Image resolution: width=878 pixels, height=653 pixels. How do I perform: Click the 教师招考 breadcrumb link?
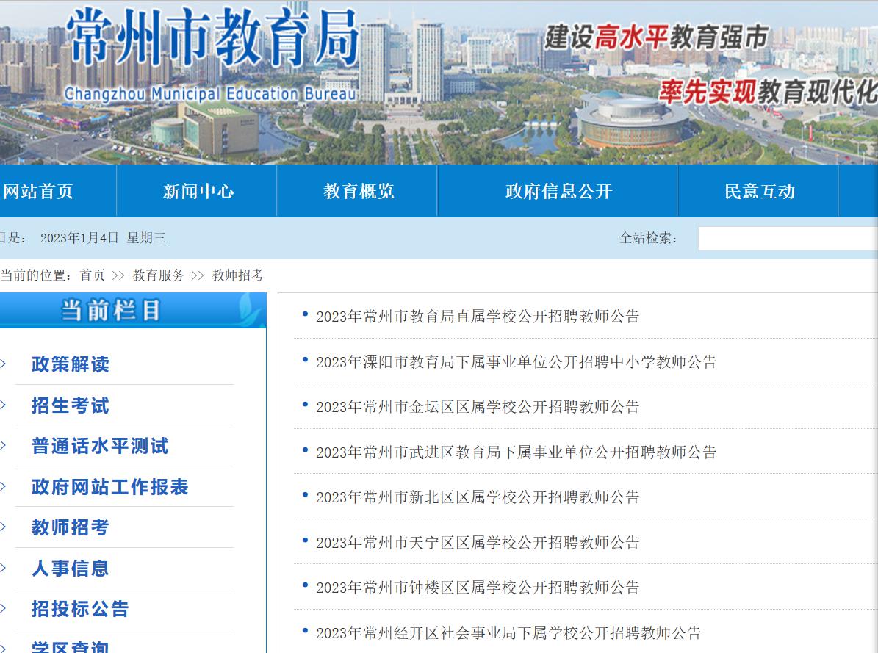click(x=237, y=275)
